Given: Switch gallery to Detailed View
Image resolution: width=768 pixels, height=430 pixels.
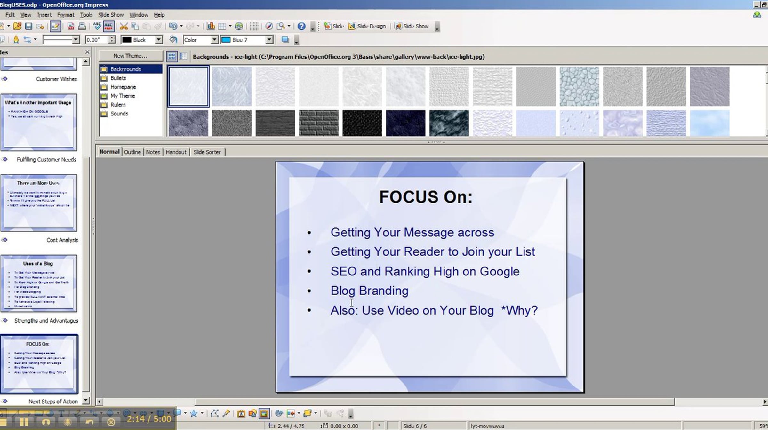Looking at the screenshot, I should point(183,56).
